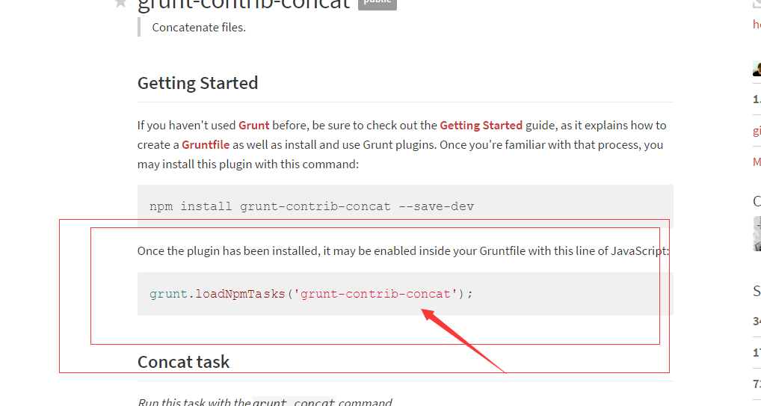Follow the Gruntfile link
Screen dimensions: 761x406
pos(206,144)
